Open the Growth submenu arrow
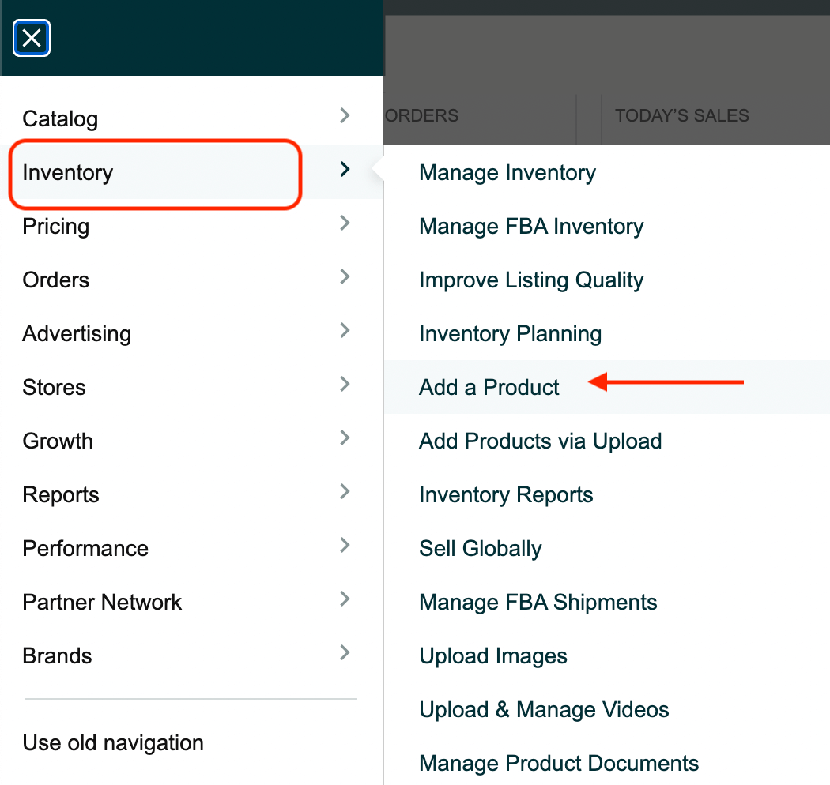This screenshot has width=830, height=785. point(345,438)
